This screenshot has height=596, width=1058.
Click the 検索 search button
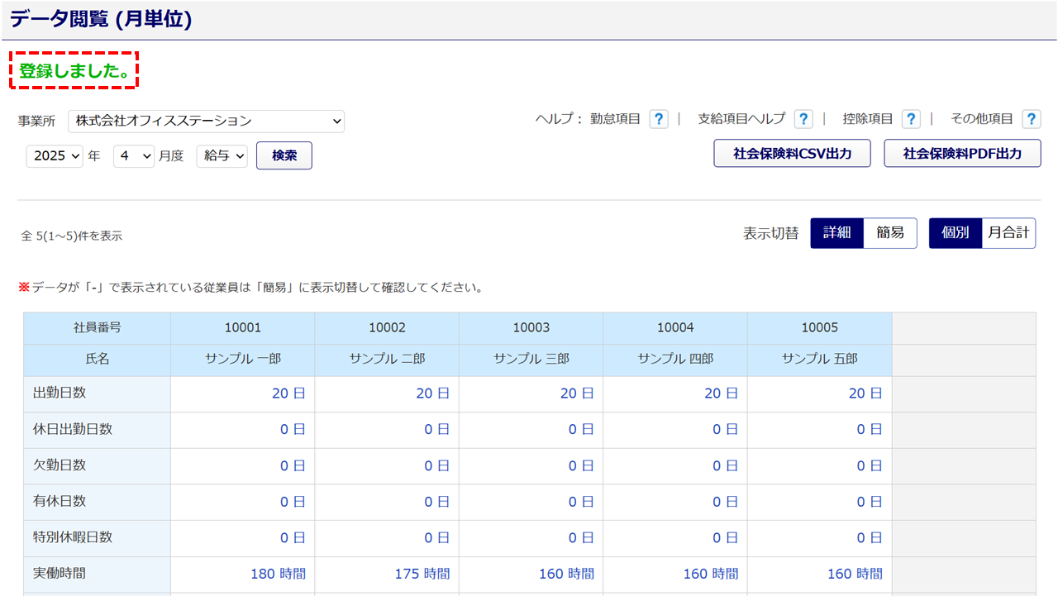tap(284, 155)
